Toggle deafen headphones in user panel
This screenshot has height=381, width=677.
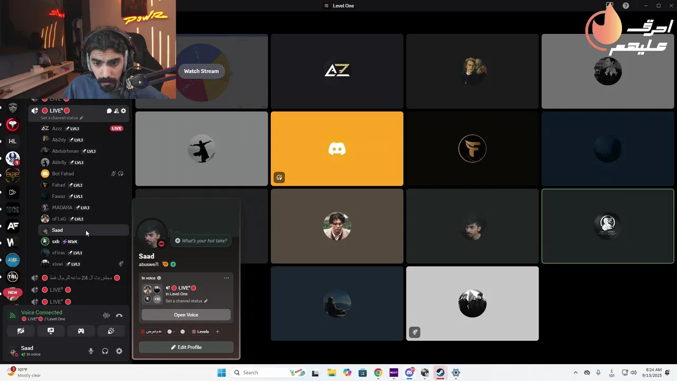pos(105,351)
